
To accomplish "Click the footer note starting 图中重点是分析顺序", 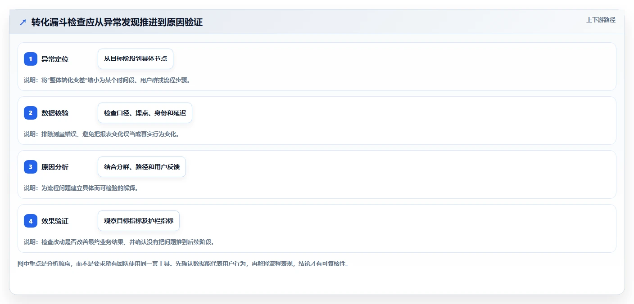I will [183, 264].
